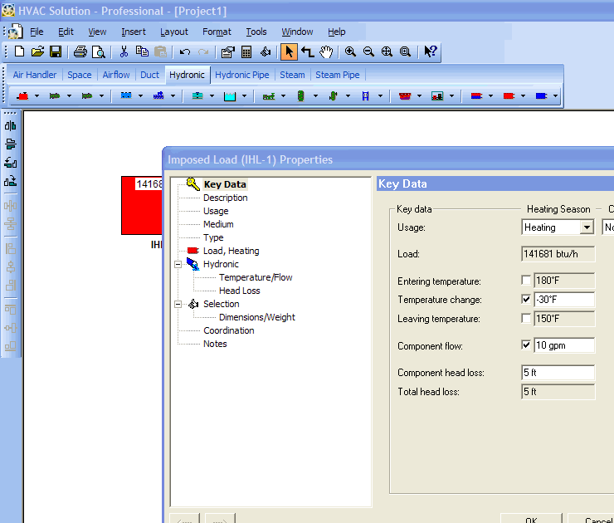The image size is (614, 523).
Task: Open print preview
Action: (x=99, y=51)
